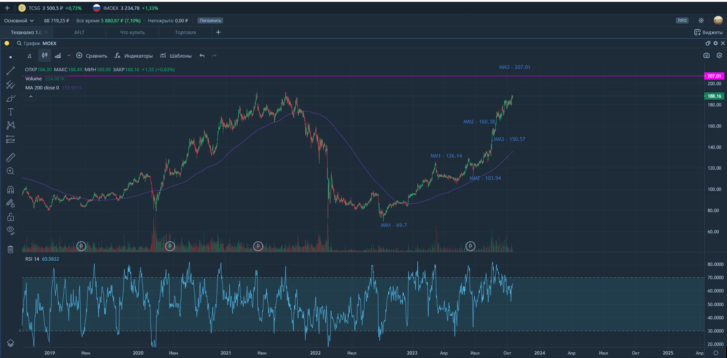Select the text annotation tool

point(11,112)
